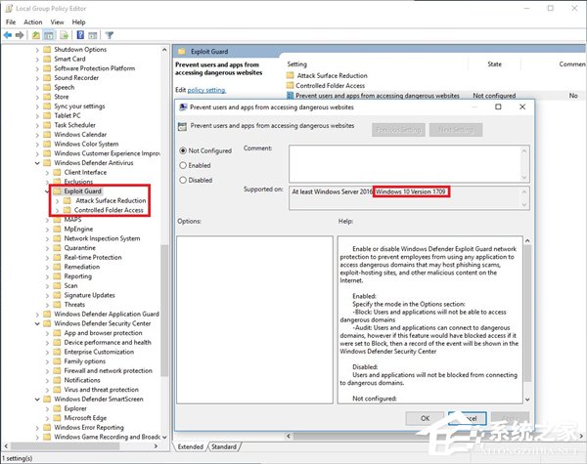
Task: Expand the Speech tree node
Action: pos(37,88)
